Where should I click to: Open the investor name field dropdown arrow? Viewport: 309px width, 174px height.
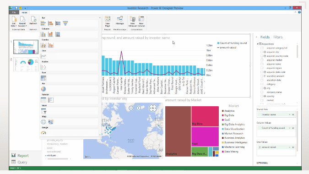(289, 114)
